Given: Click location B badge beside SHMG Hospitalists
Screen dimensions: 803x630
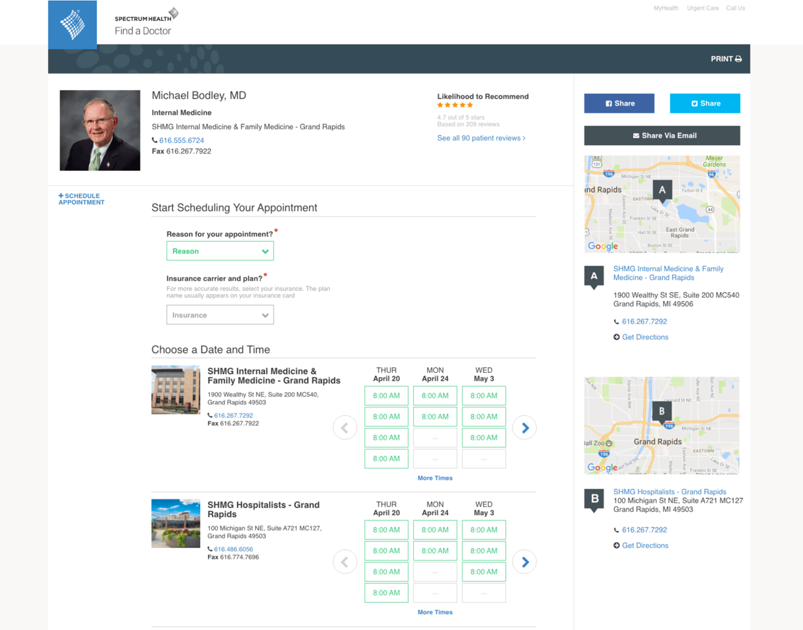Looking at the screenshot, I should pyautogui.click(x=594, y=500).
